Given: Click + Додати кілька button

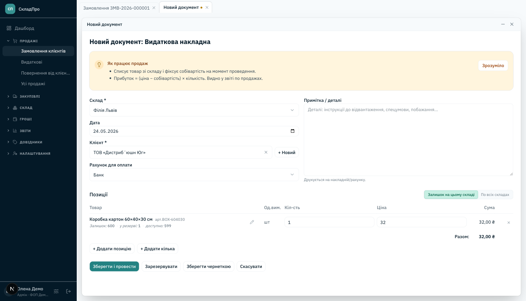Looking at the screenshot, I should pos(158,249).
